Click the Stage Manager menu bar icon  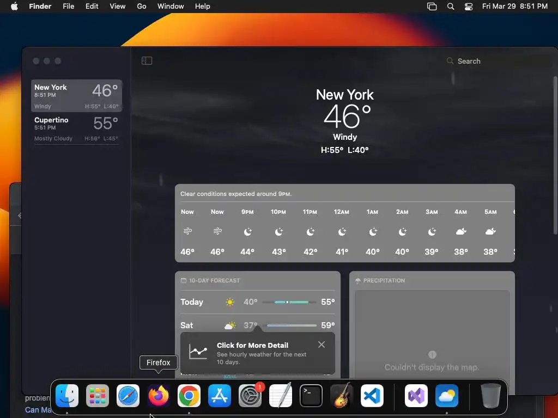pyautogui.click(x=432, y=7)
